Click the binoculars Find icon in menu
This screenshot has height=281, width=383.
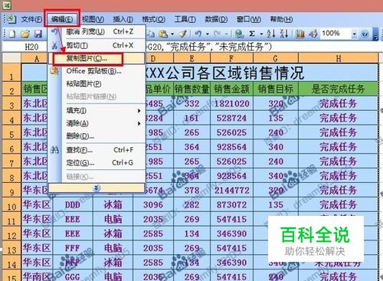(54, 150)
